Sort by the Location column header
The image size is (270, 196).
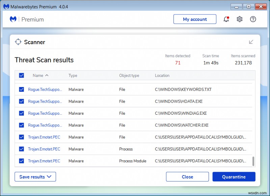[162, 75]
